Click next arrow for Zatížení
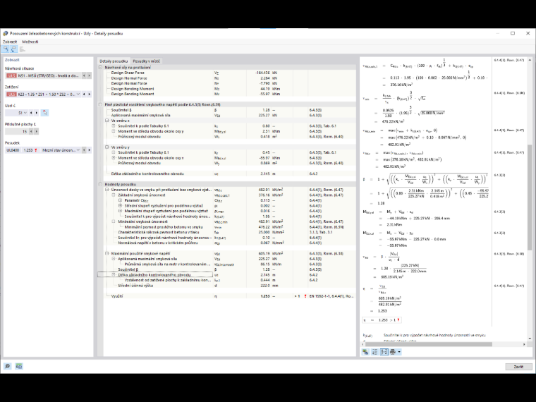Image resolution: width=536 pixels, height=402 pixels. tap(90, 94)
